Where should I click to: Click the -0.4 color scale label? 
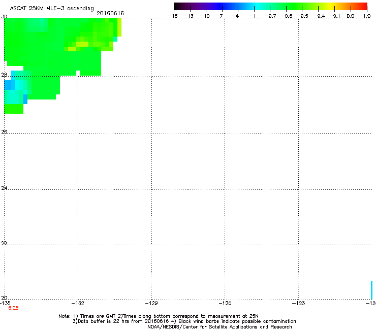pyautogui.click(x=320, y=16)
